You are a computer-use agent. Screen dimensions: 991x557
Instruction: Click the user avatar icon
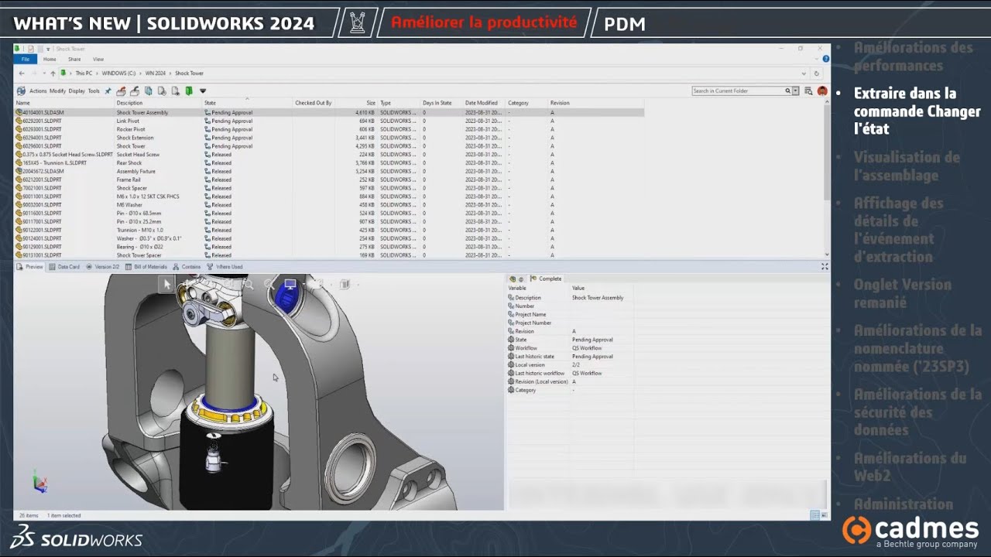click(x=822, y=91)
